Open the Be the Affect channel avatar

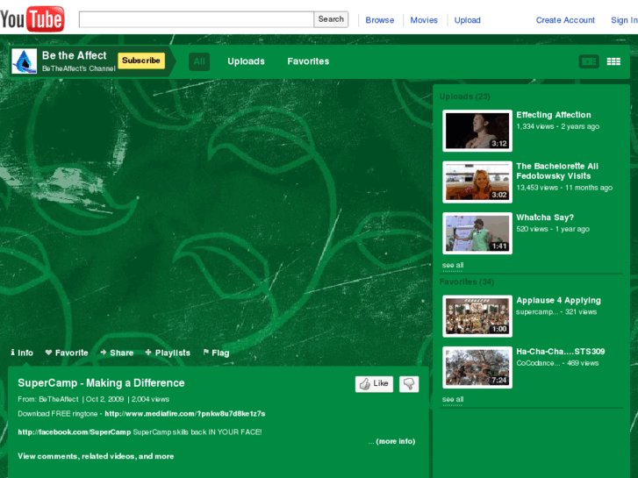pyautogui.click(x=24, y=61)
